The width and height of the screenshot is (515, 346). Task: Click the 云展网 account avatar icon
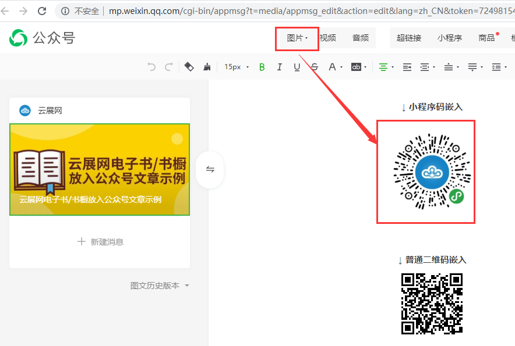25,110
